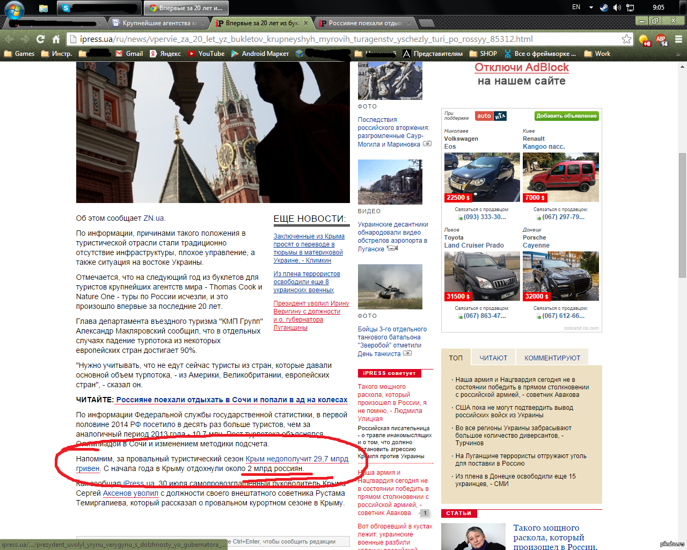This screenshot has height=550, width=687.
Task: Open the Gmail bookmark
Action: 129,54
